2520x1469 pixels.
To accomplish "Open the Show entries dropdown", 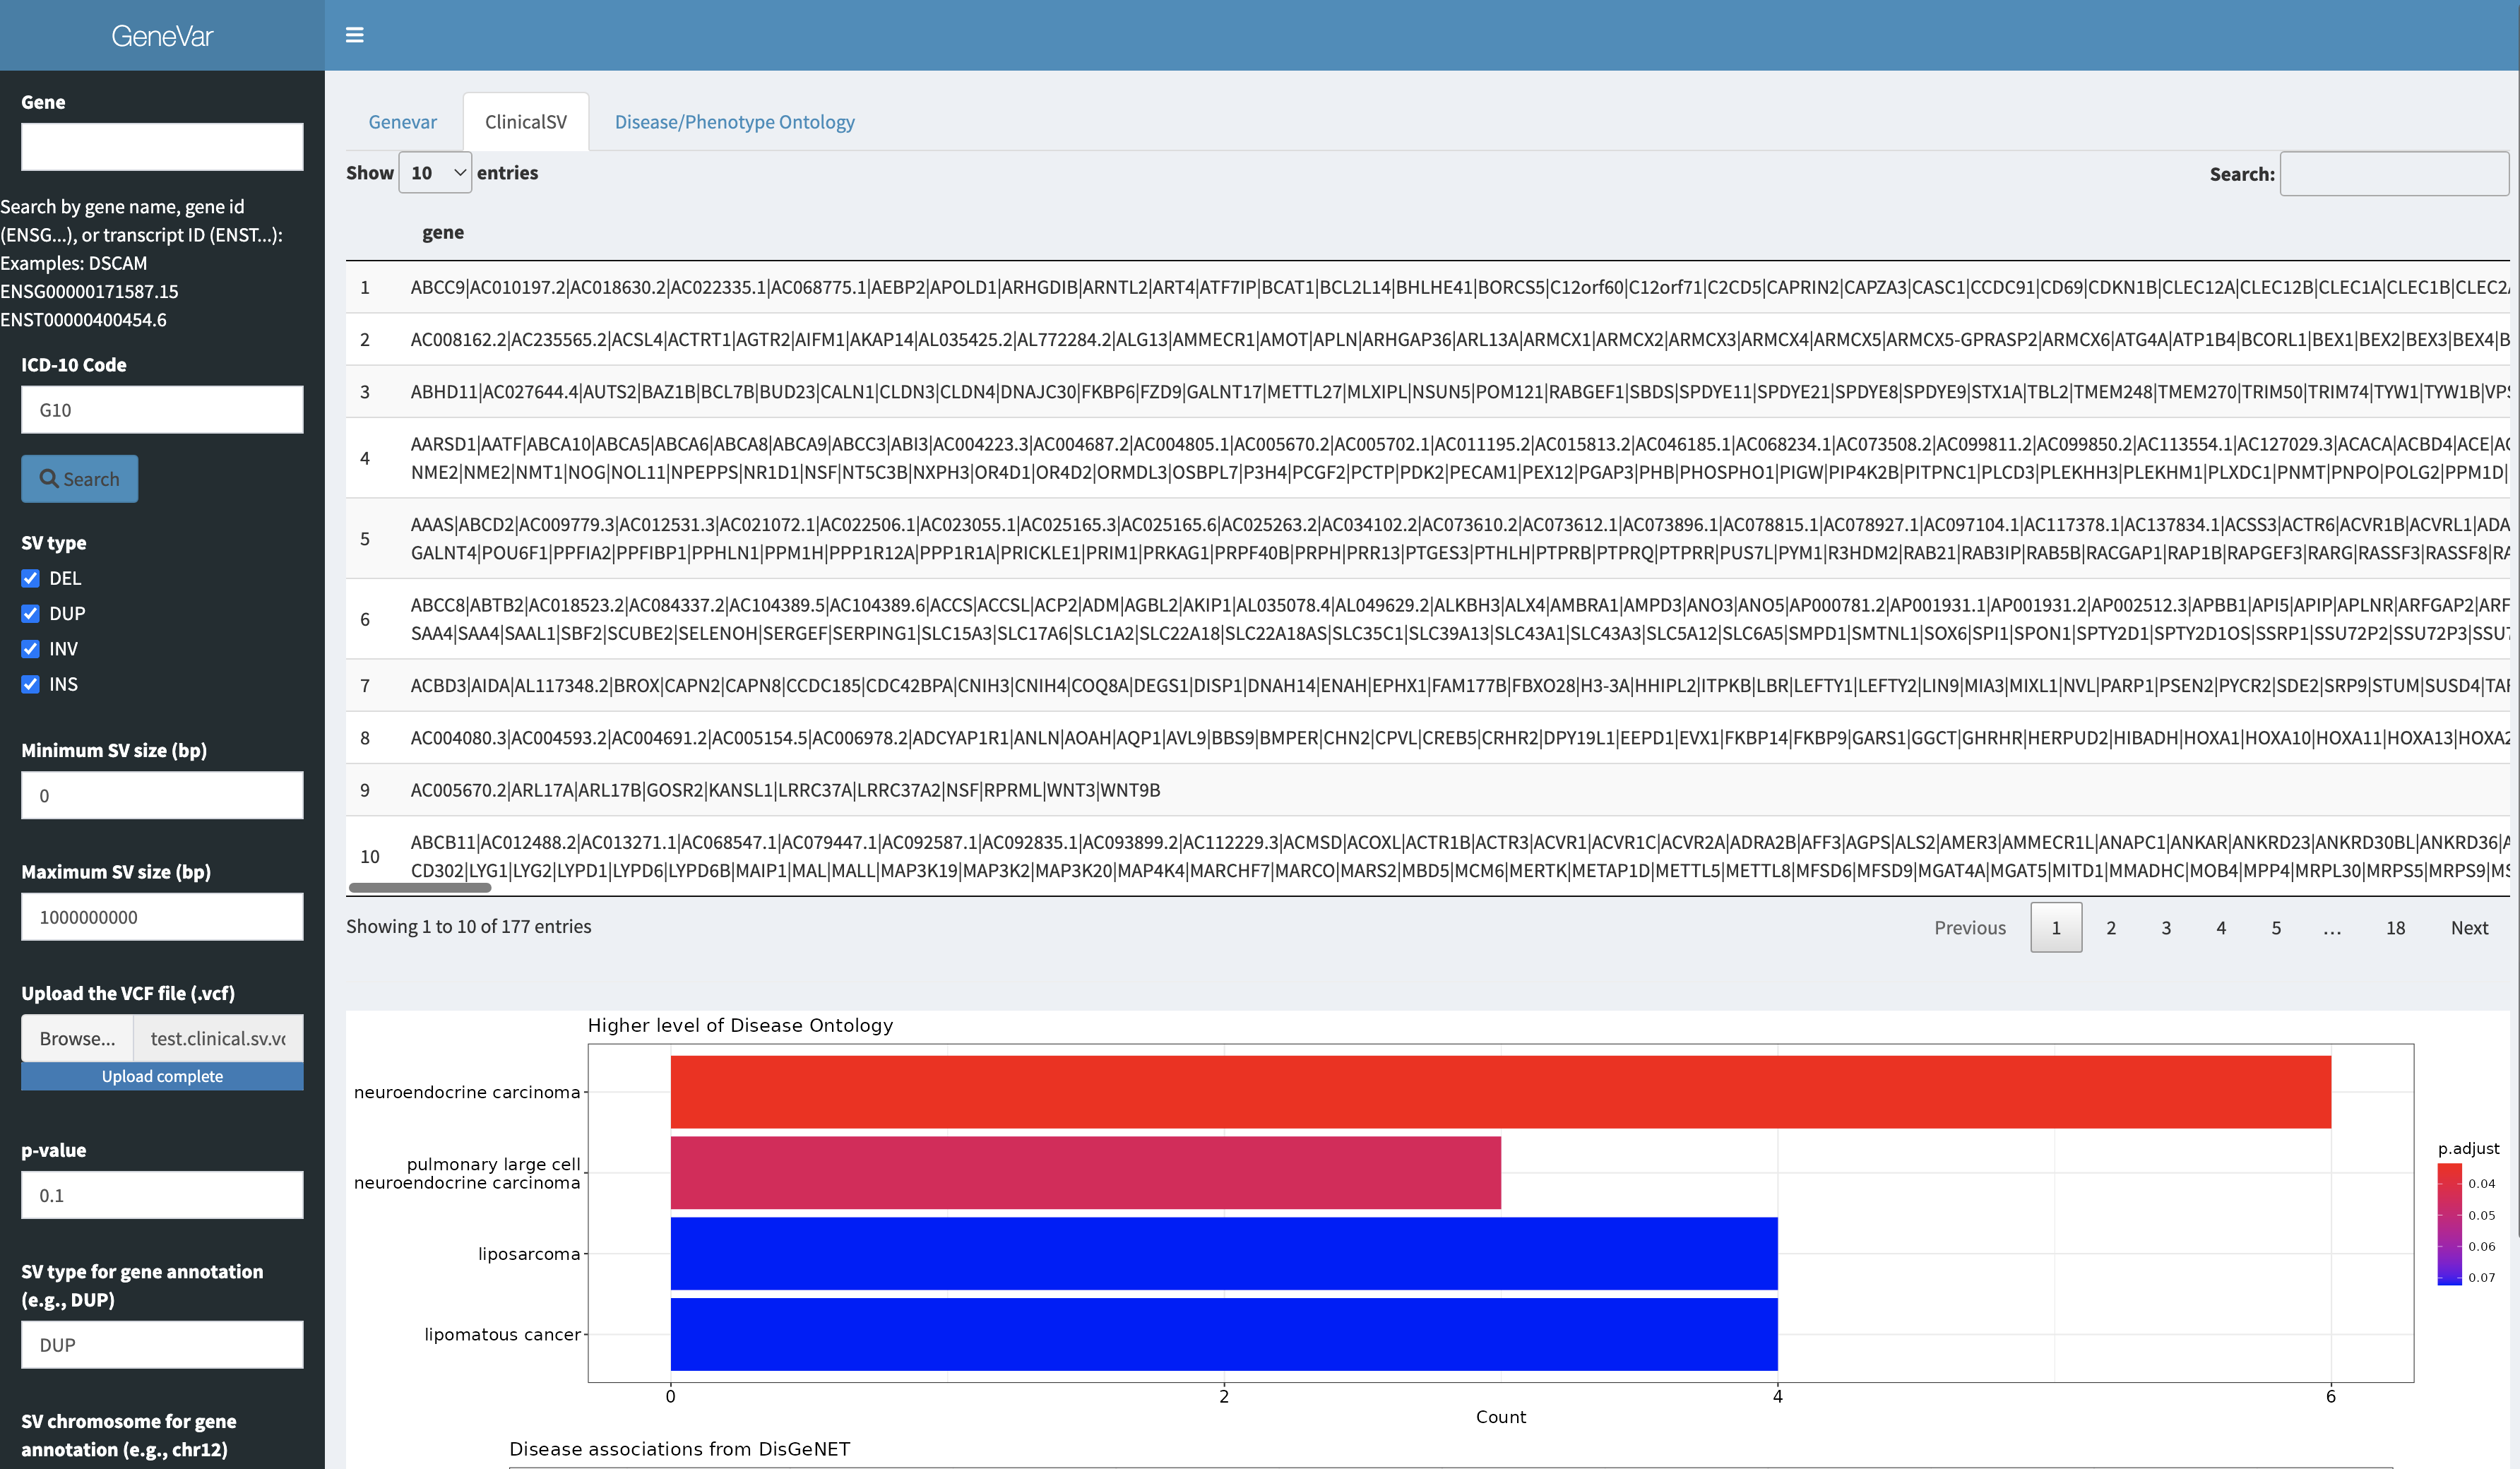I will coord(435,173).
